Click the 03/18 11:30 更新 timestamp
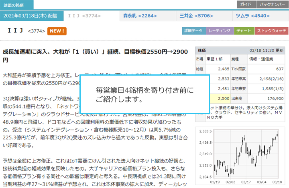Image resolution: width=289 pixels, height=188 pixels. pyautogui.click(x=267, y=50)
